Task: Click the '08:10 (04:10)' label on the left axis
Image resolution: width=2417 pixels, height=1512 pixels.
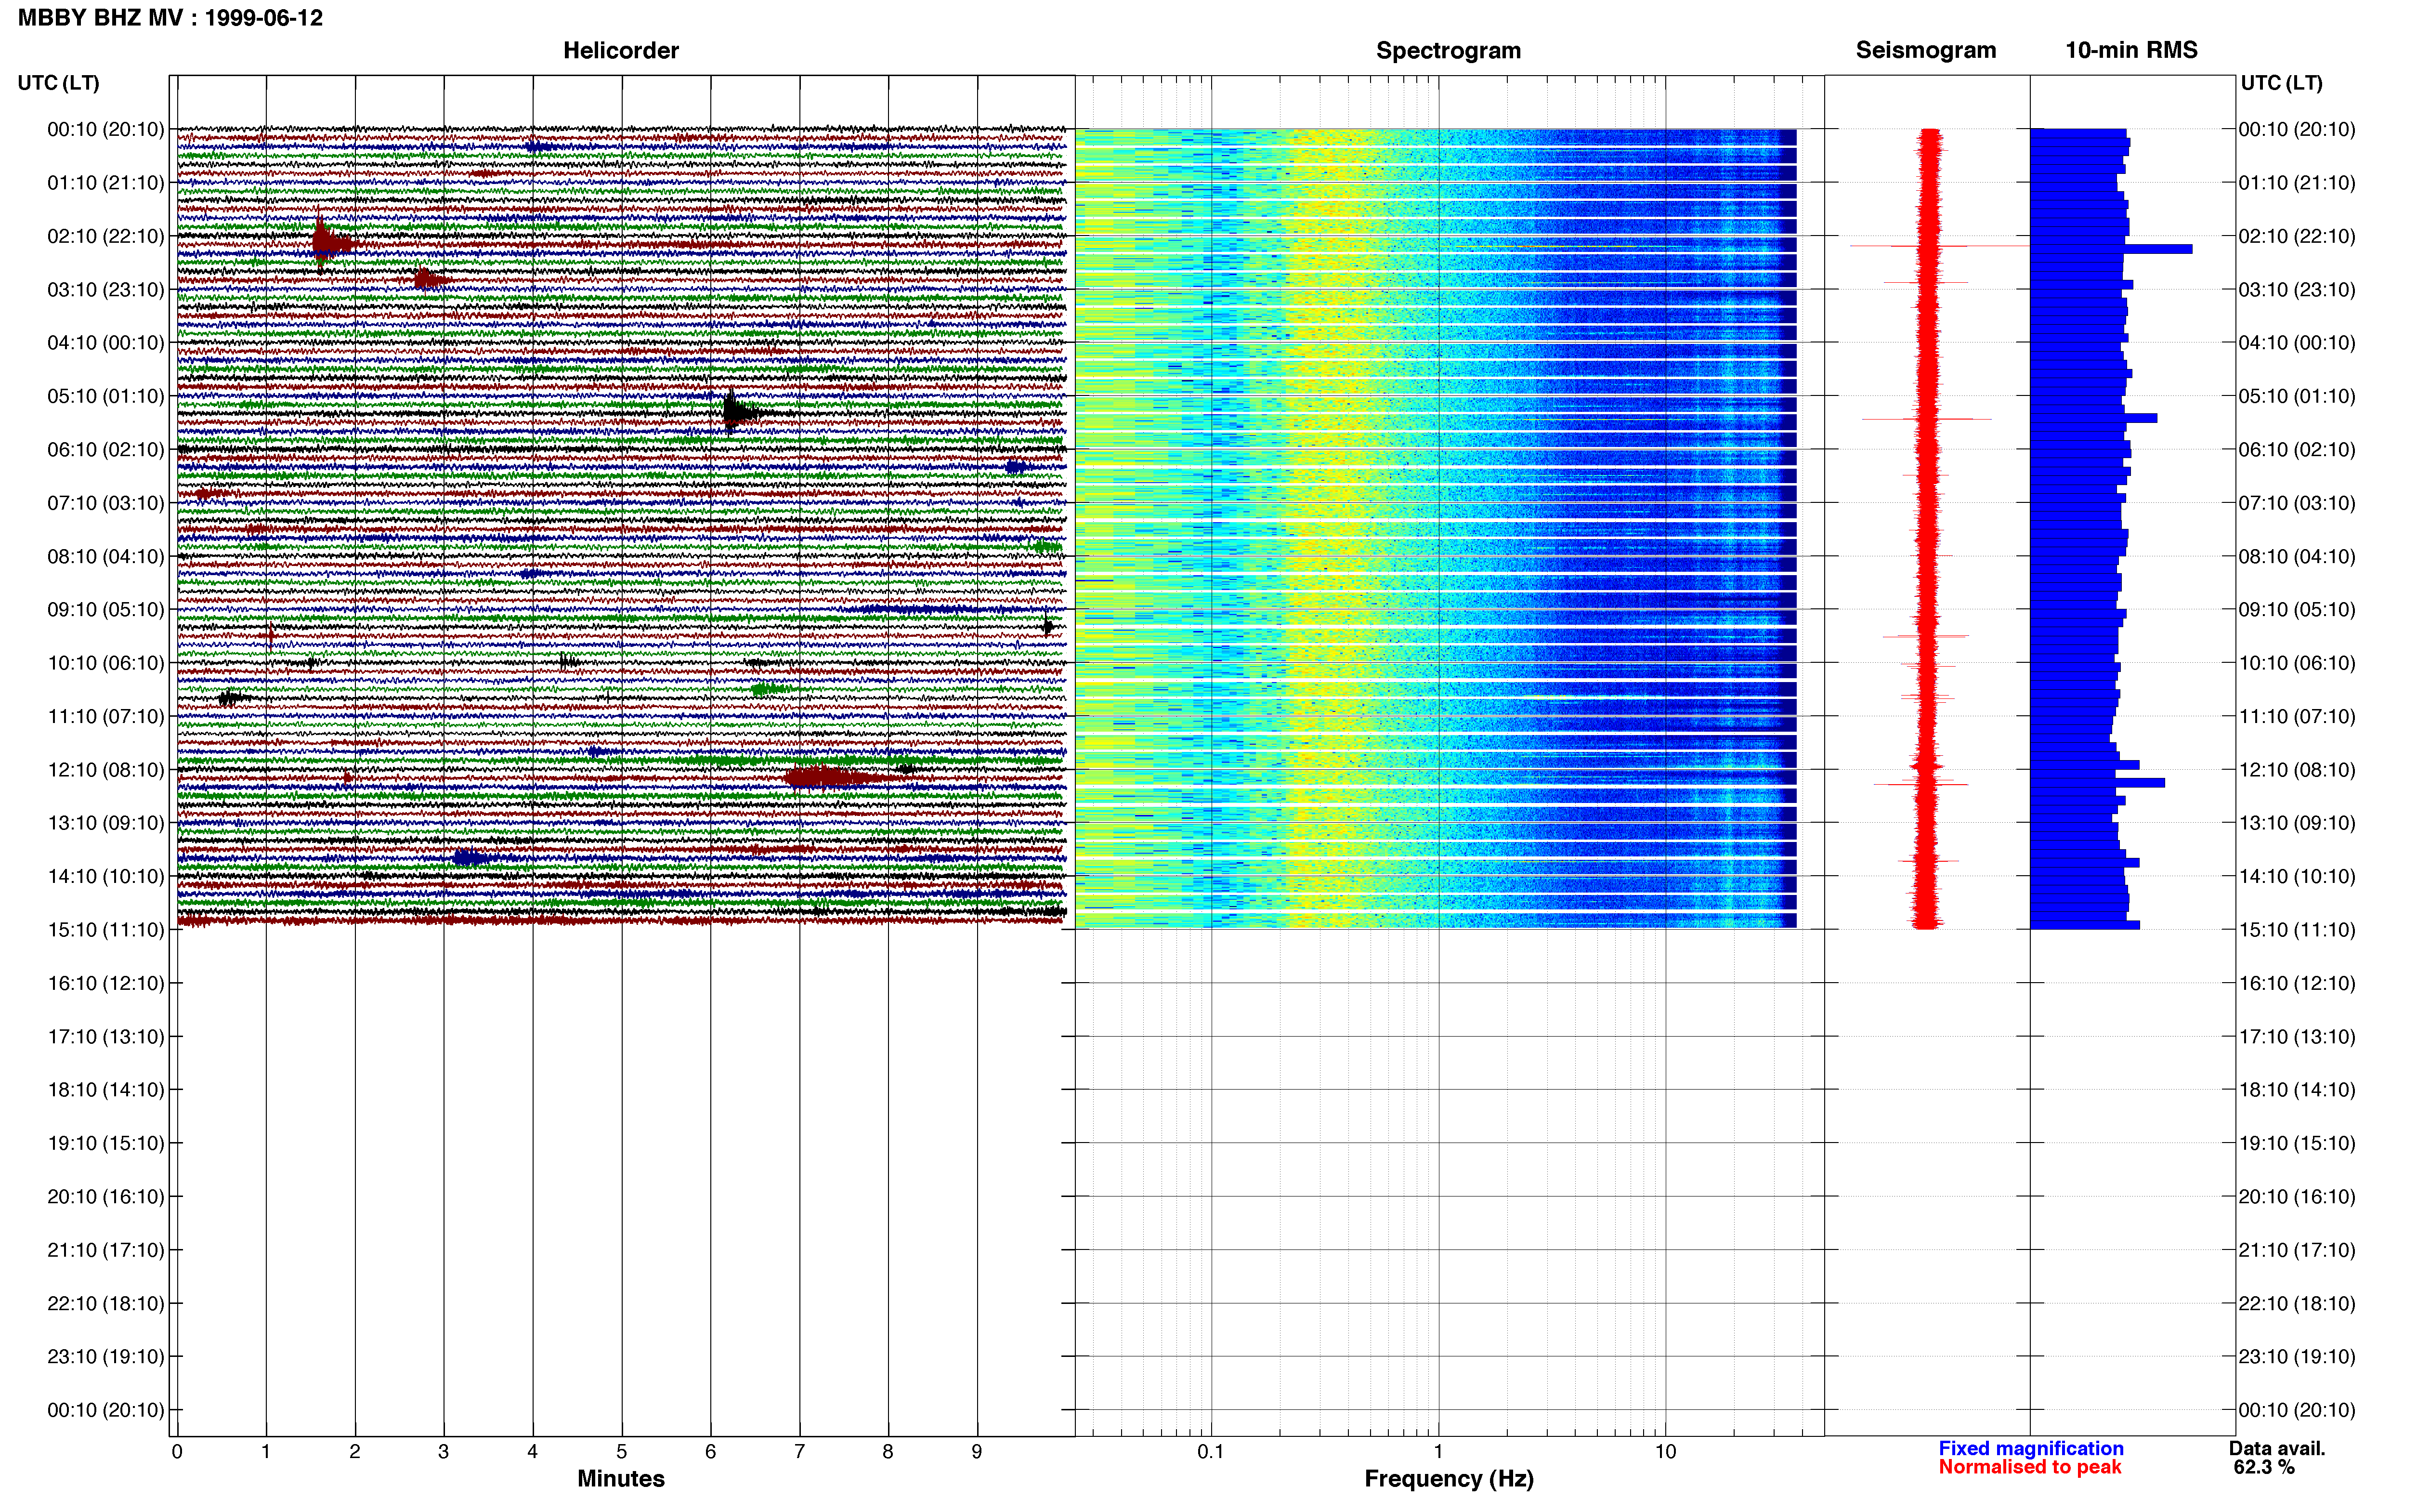Action: coord(106,556)
